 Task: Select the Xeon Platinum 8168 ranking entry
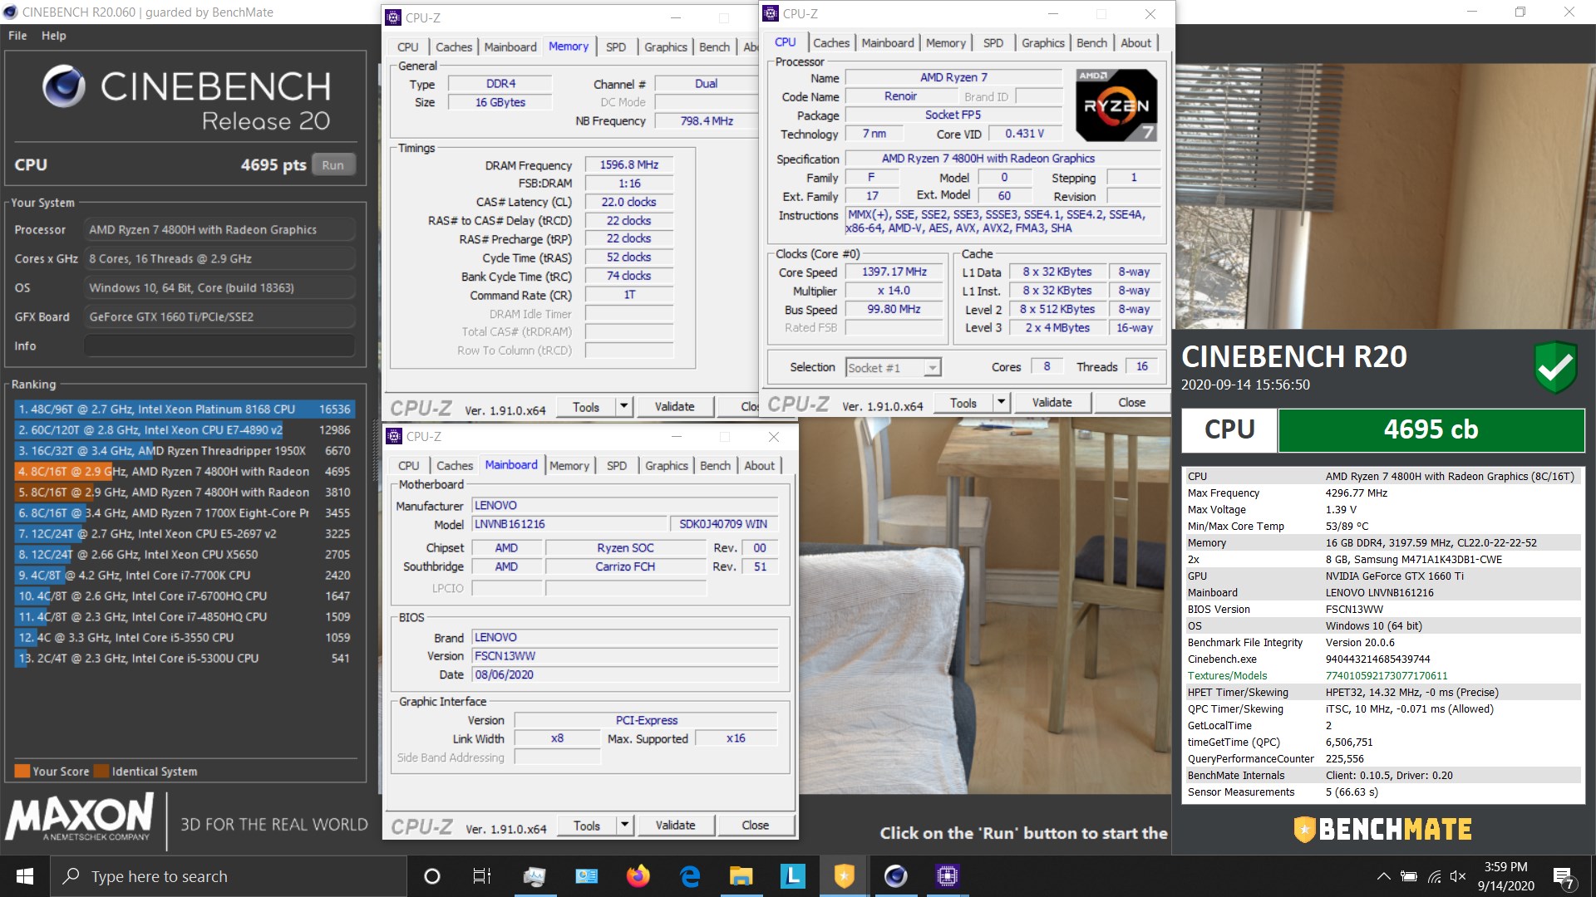click(x=185, y=409)
